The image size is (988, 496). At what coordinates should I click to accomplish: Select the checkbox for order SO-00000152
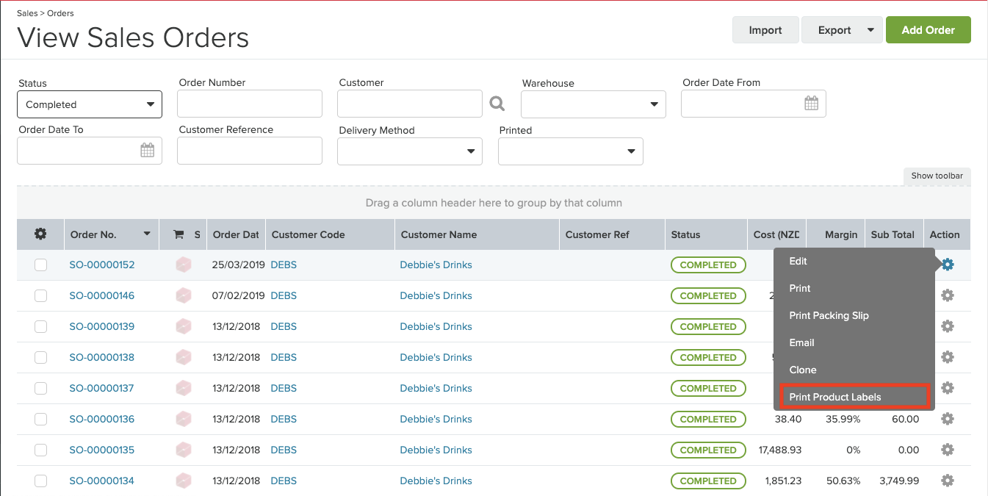40,265
